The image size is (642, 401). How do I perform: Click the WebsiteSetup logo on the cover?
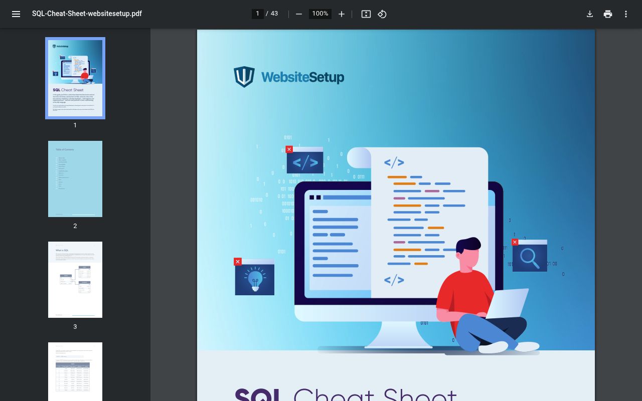289,77
